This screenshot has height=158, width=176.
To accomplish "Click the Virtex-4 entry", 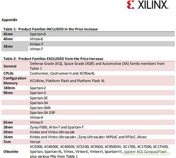I will 36,117.
